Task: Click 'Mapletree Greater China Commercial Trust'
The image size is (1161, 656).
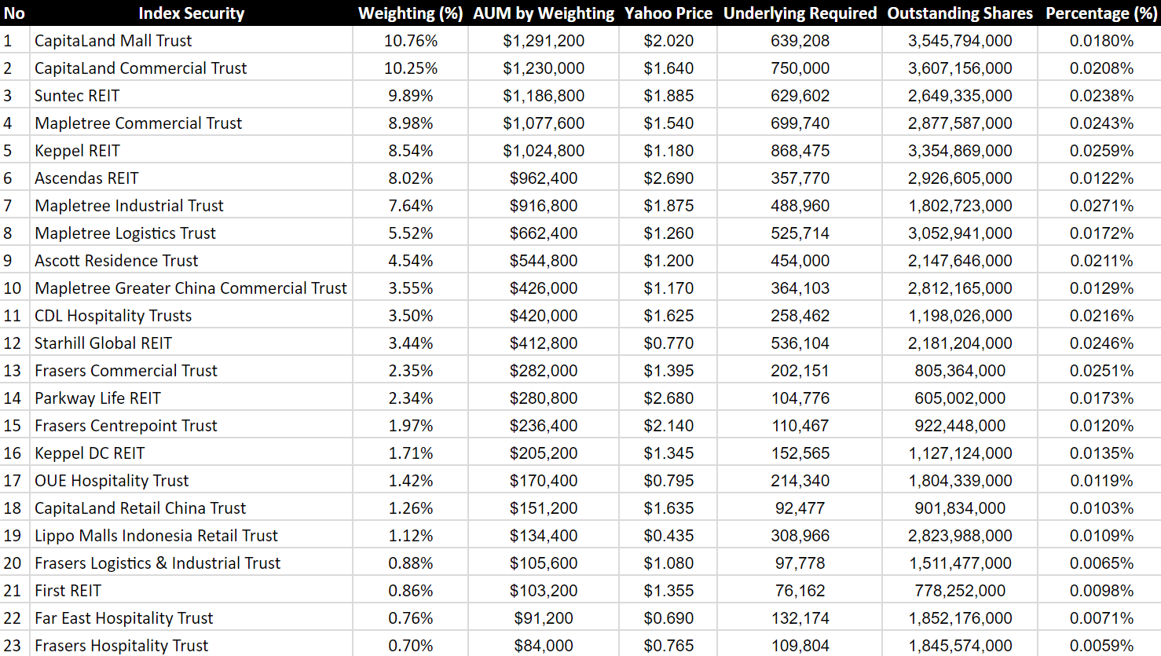Action: click(x=191, y=288)
